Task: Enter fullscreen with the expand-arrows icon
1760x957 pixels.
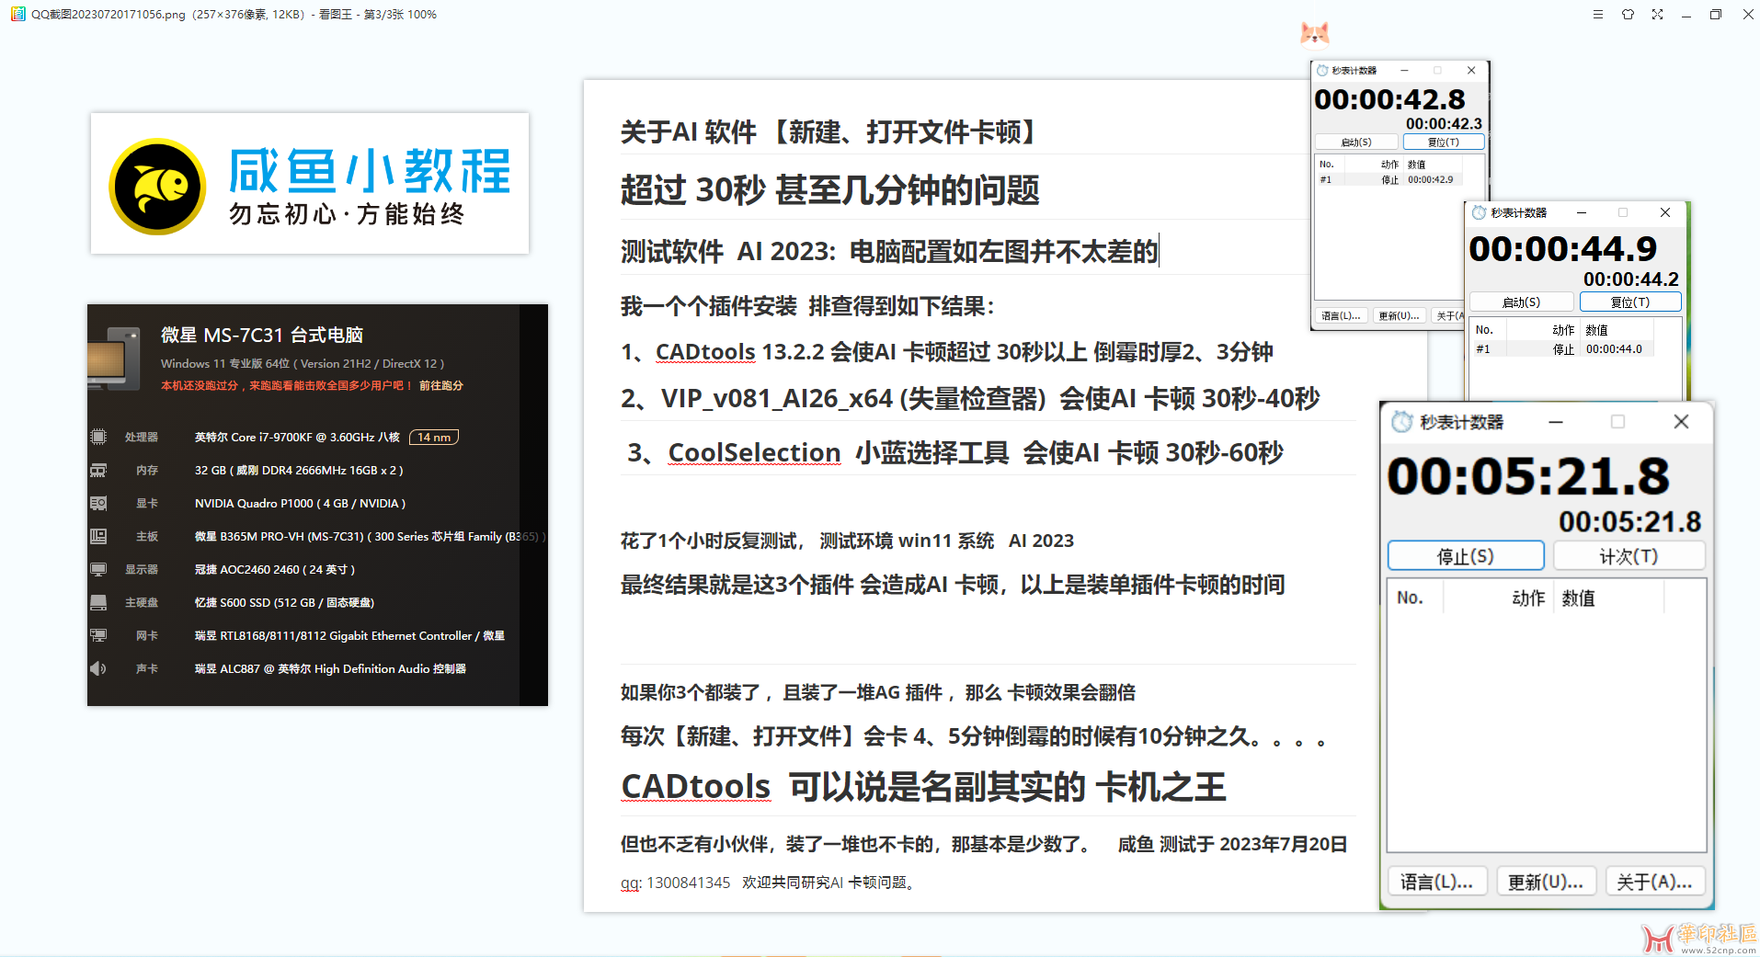Action: click(1657, 15)
